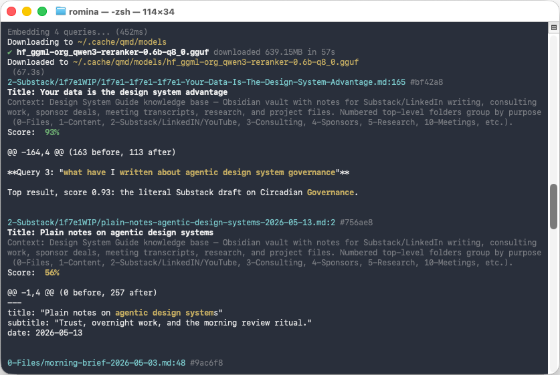Click the full 'Downloaded to' gguf model path
The image size is (560, 375).
point(215,62)
